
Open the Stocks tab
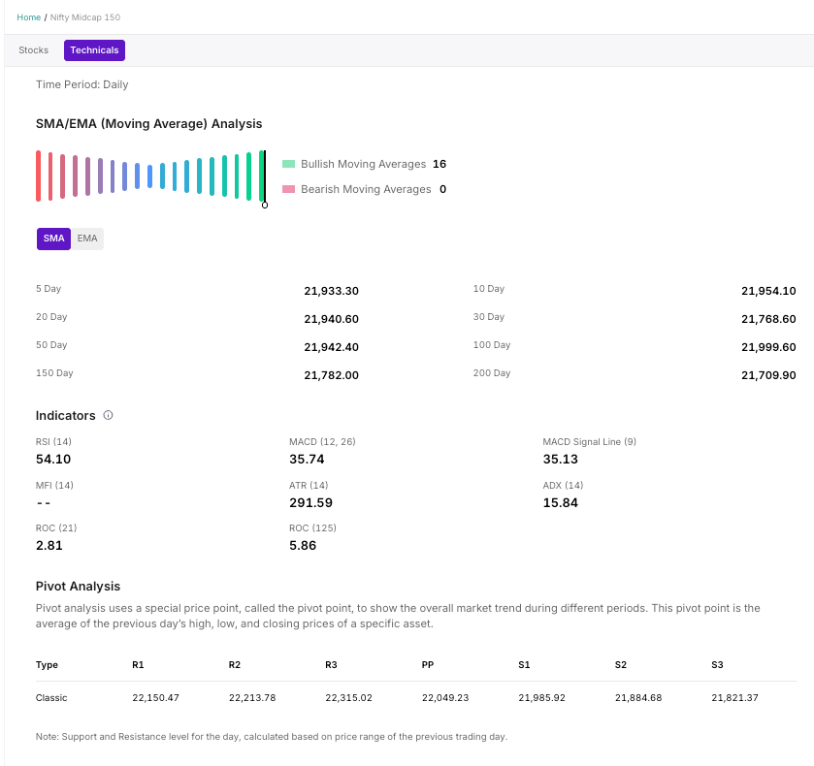(34, 50)
